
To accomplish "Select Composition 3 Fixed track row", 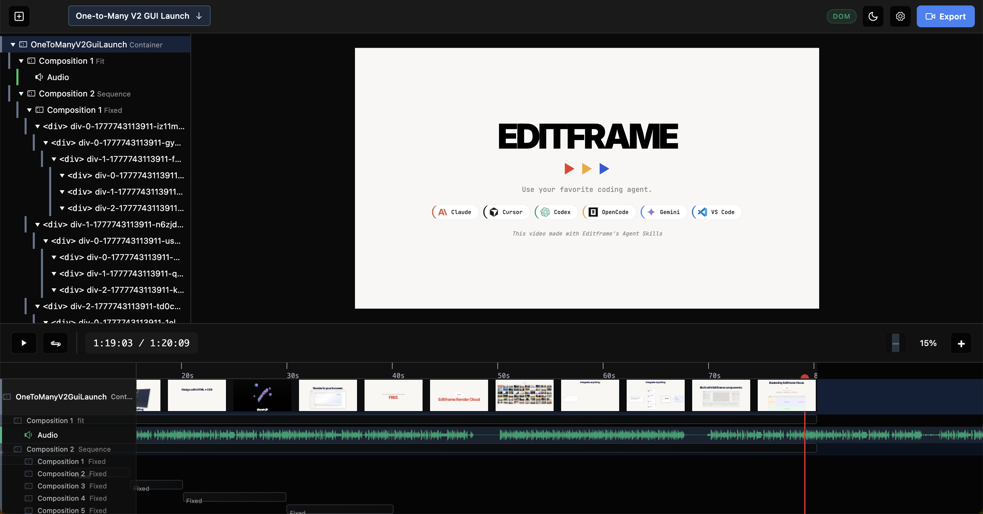I will pyautogui.click(x=68, y=486).
